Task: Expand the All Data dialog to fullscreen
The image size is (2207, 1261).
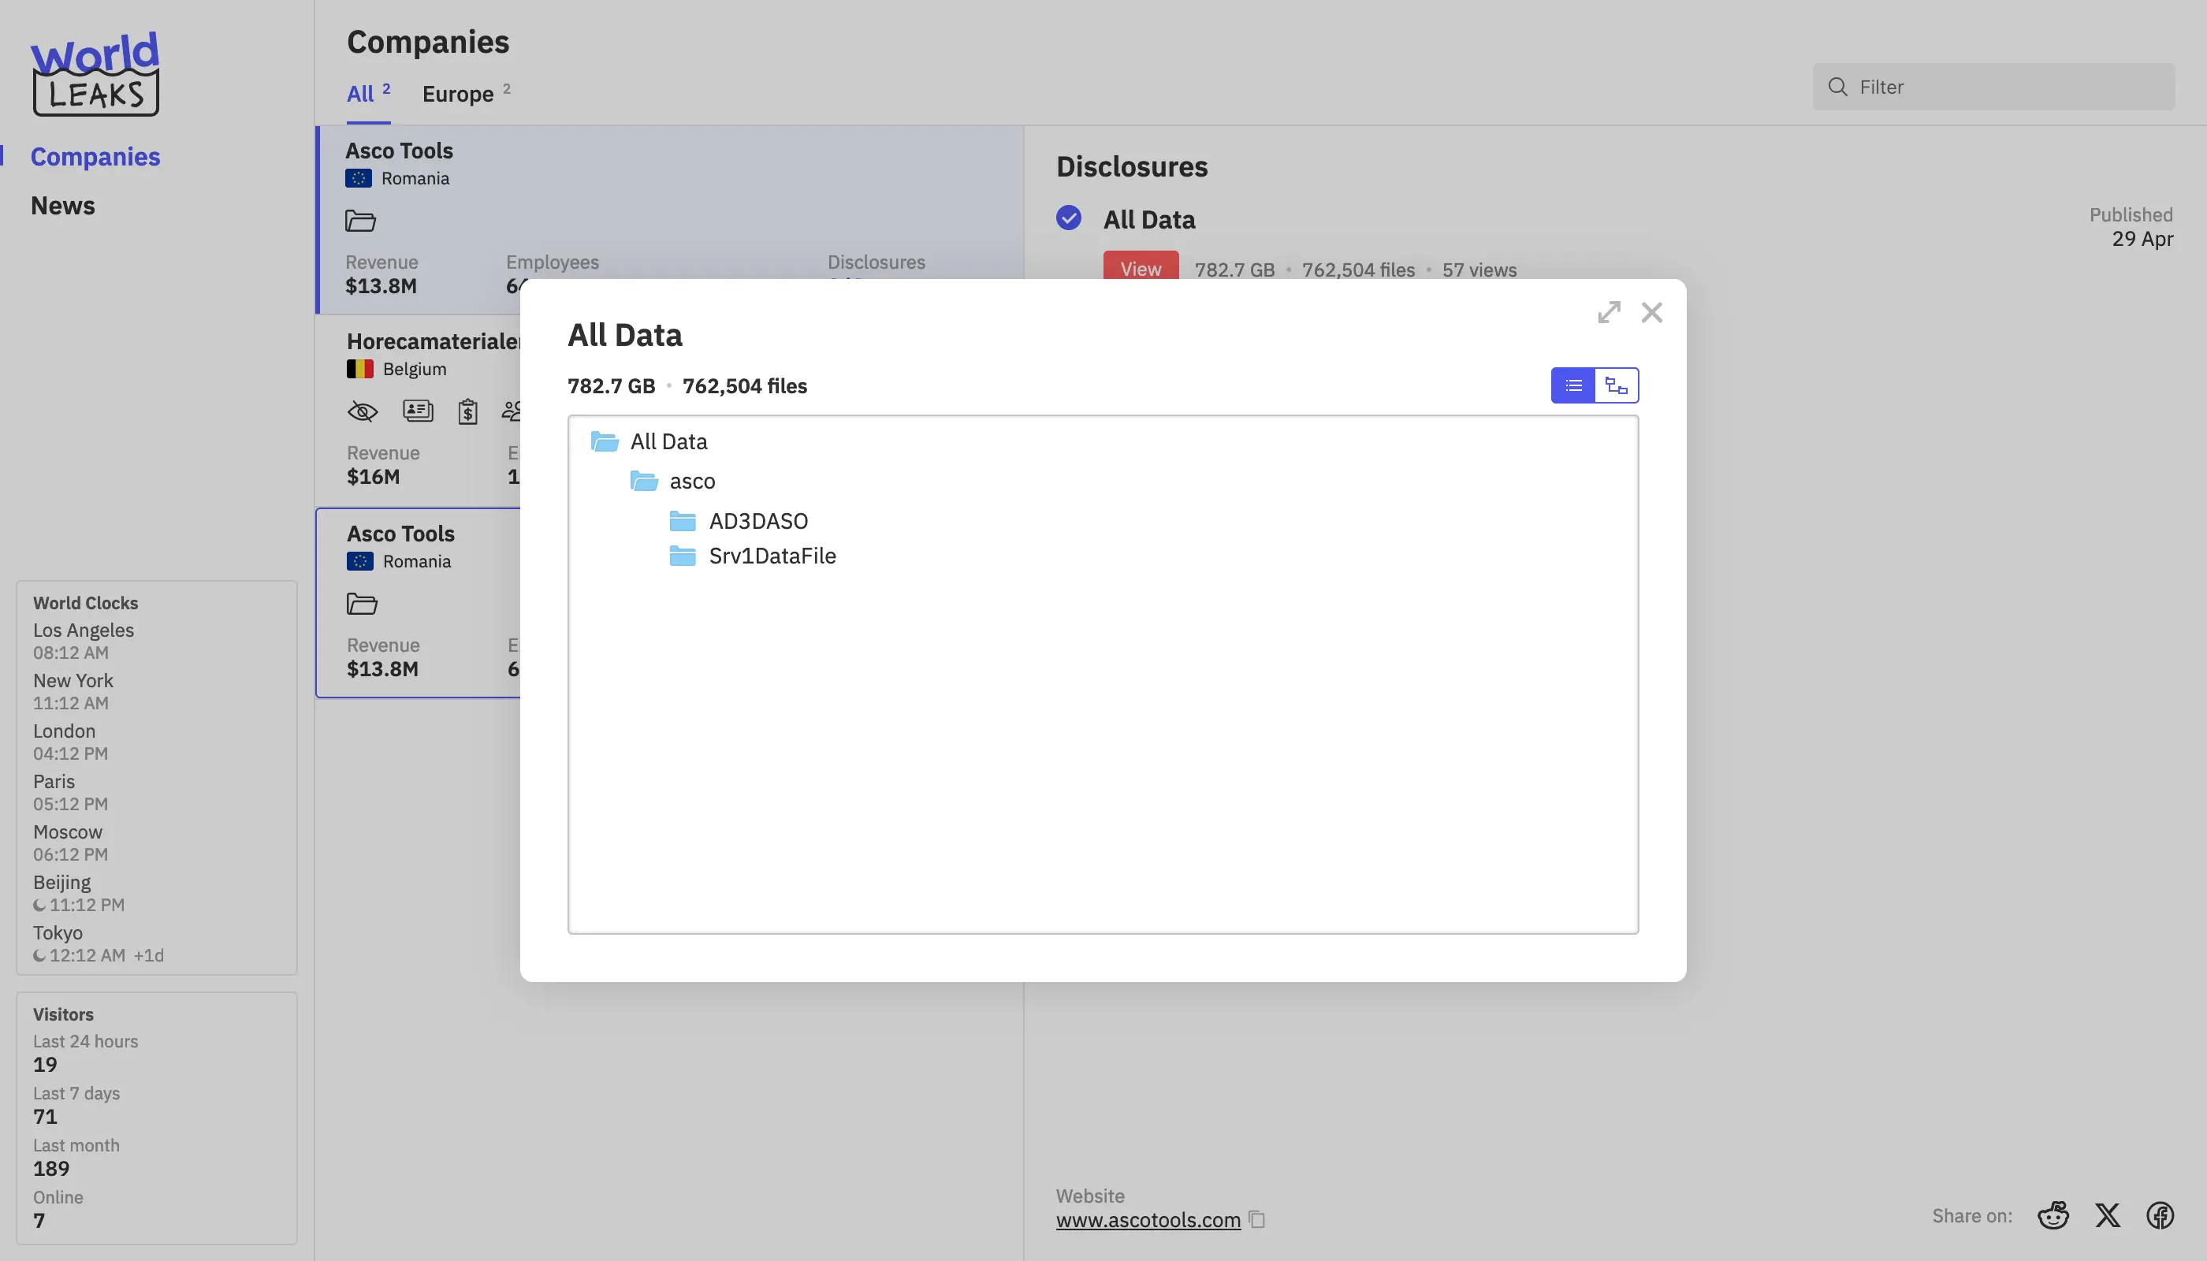Action: pyautogui.click(x=1609, y=312)
